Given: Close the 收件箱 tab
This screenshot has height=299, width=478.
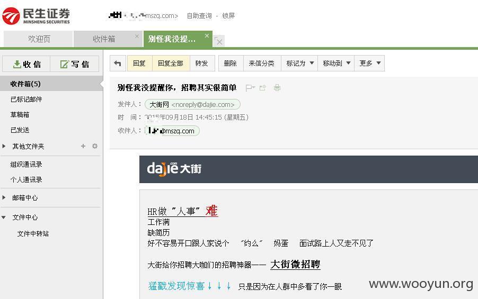Looking at the screenshot, I should [x=137, y=36].
